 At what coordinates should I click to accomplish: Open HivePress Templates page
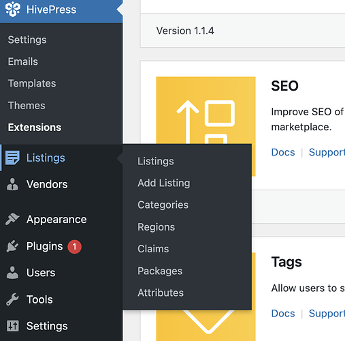pyautogui.click(x=32, y=83)
